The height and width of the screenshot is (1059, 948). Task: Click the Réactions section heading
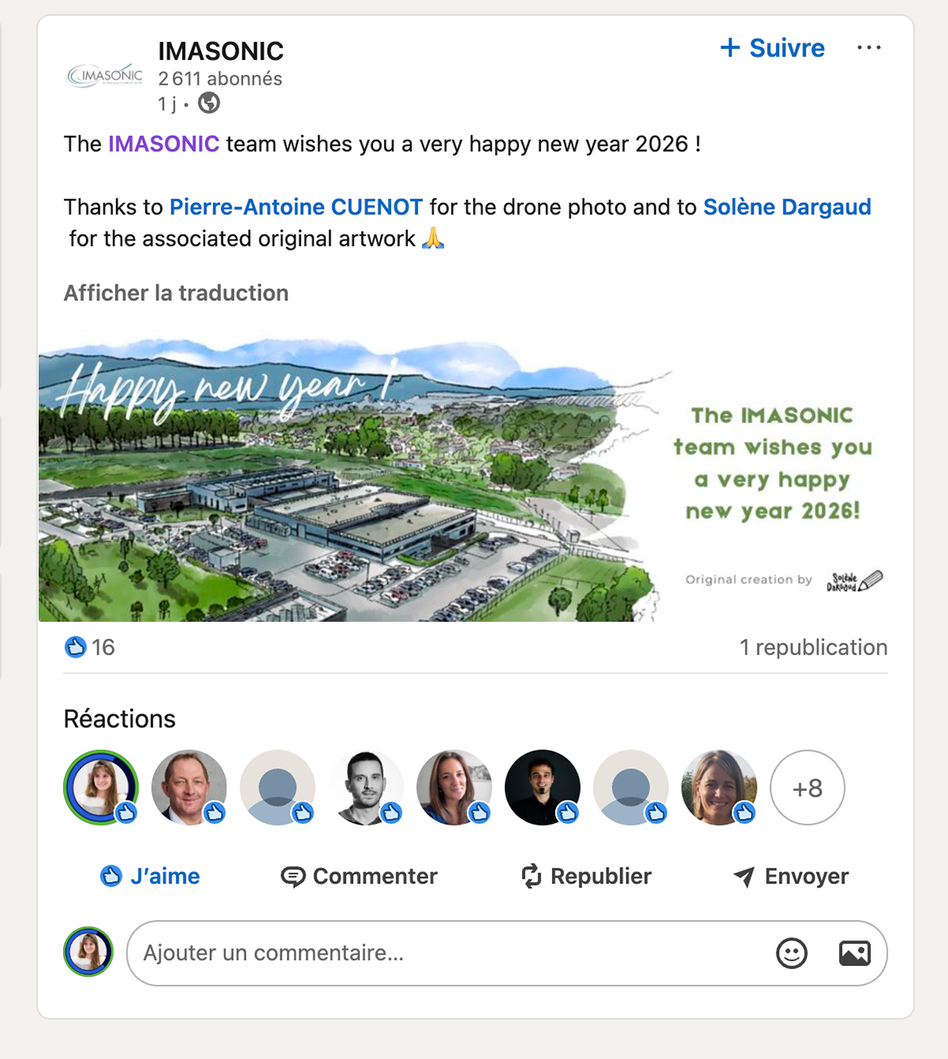click(x=120, y=719)
